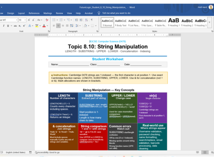The height and width of the screenshot is (160, 214).
Task: Apply the Body Text style
Action: point(121,22)
